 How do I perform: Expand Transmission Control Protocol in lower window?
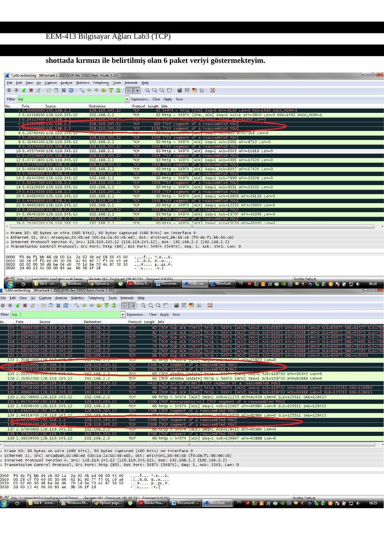2,465
